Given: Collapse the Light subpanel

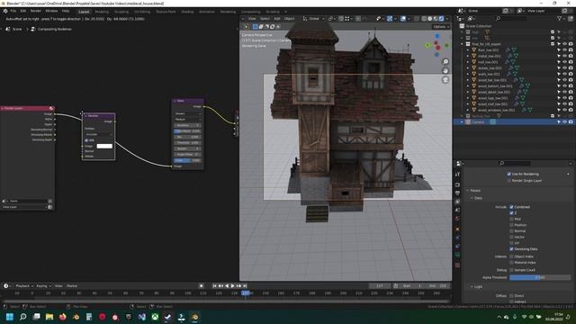Looking at the screenshot, I should coord(472,286).
